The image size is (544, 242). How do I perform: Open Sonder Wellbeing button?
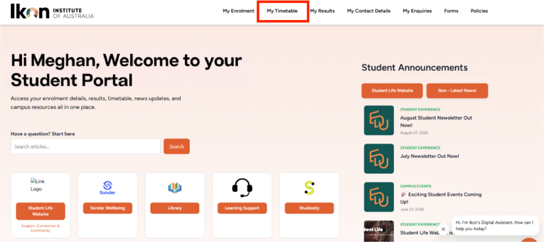point(108,208)
